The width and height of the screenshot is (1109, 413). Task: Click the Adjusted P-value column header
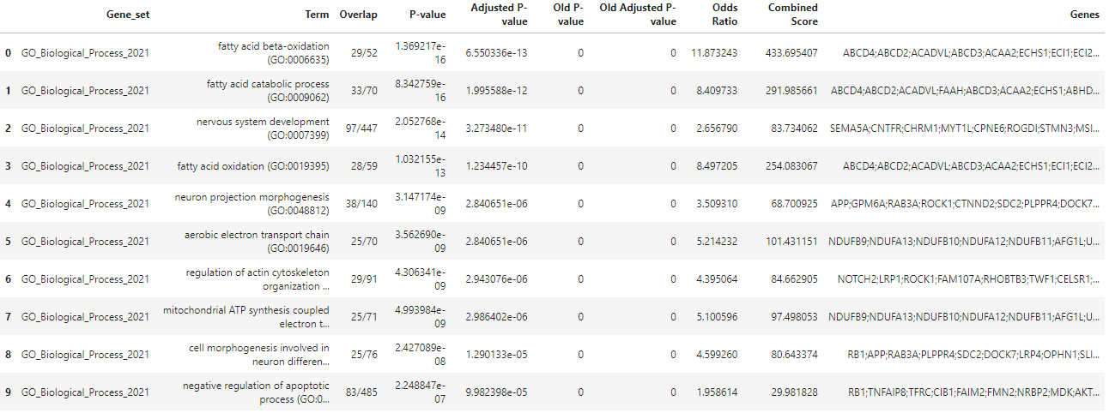coord(500,15)
